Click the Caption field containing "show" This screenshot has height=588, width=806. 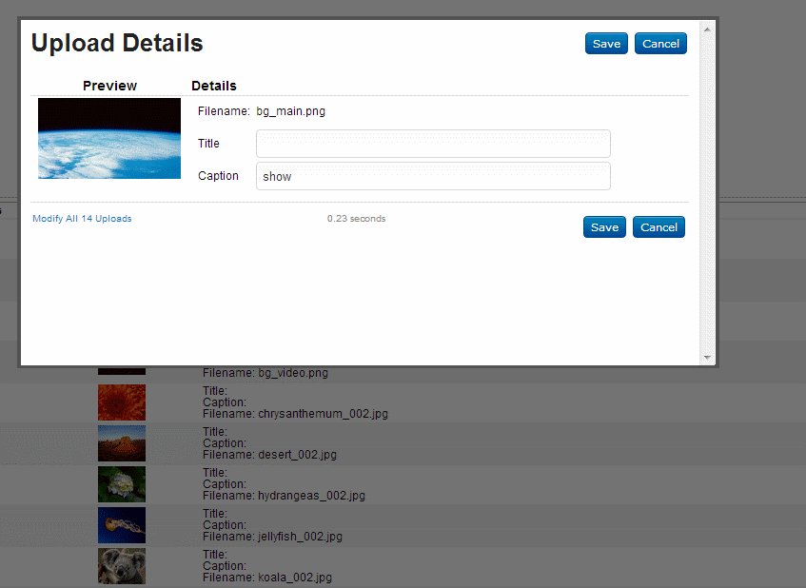click(x=433, y=176)
